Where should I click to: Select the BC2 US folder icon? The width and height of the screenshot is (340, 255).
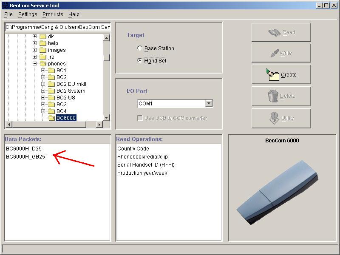[x=51, y=98]
